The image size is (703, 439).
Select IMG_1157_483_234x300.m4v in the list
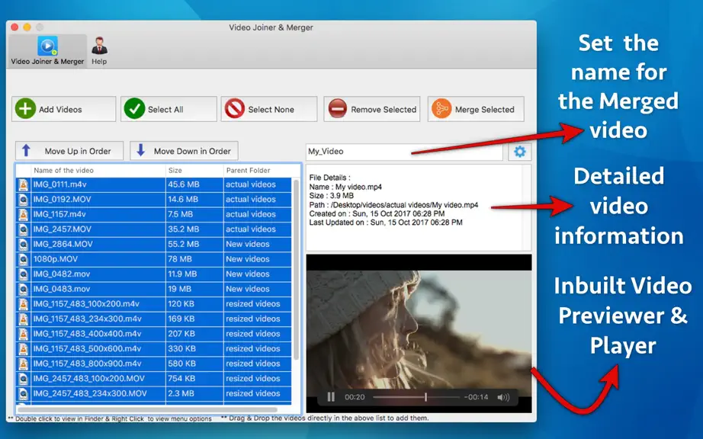(154, 319)
